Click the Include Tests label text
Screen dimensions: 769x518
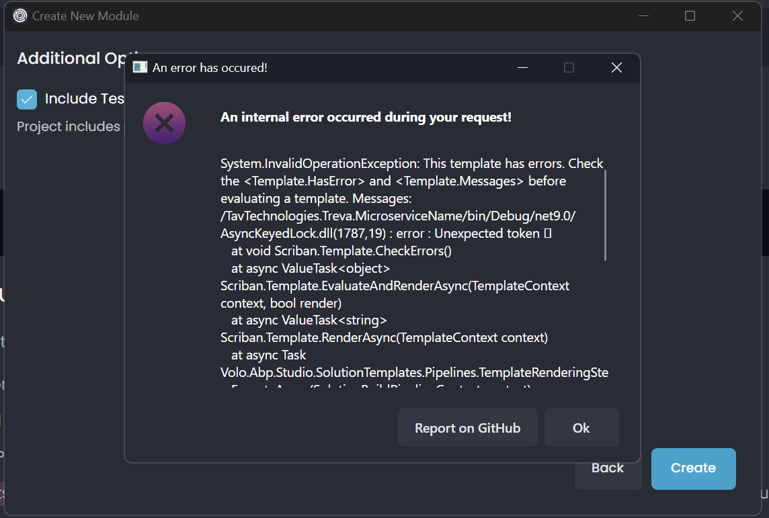[84, 99]
